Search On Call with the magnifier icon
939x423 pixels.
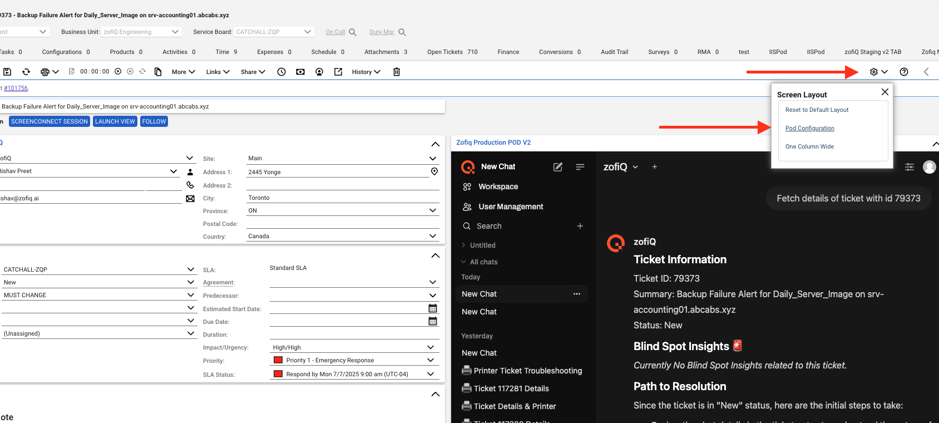coord(353,32)
